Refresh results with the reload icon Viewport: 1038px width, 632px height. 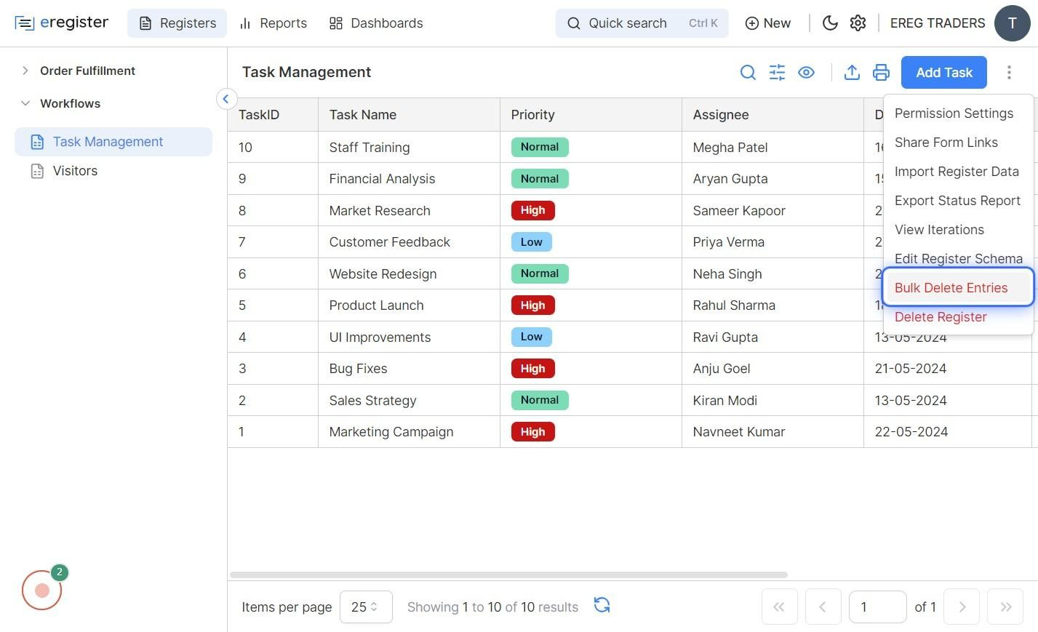(602, 605)
